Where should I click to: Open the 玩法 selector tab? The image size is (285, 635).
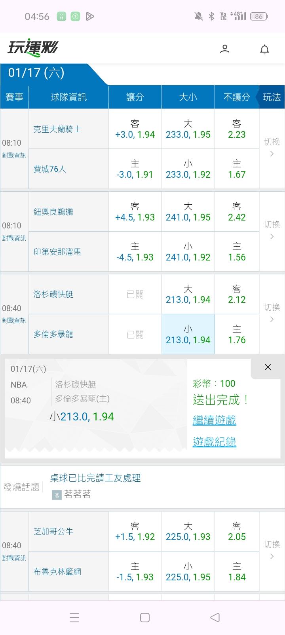click(272, 97)
